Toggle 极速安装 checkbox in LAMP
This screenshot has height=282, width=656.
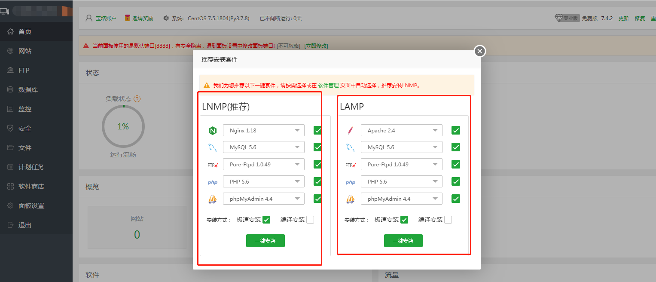pyautogui.click(x=404, y=220)
